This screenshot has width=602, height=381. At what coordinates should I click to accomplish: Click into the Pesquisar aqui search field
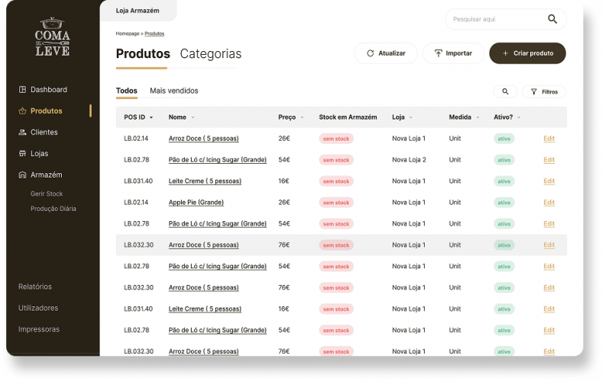495,19
